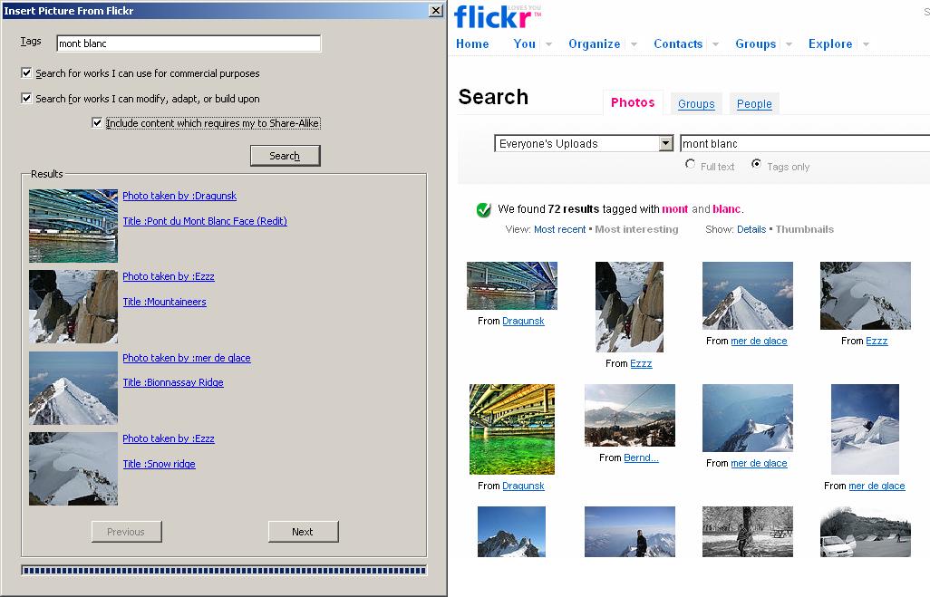Open the Pont du Mont Blanc dialog thumbnail
This screenshot has height=597, width=930.
coord(73,226)
